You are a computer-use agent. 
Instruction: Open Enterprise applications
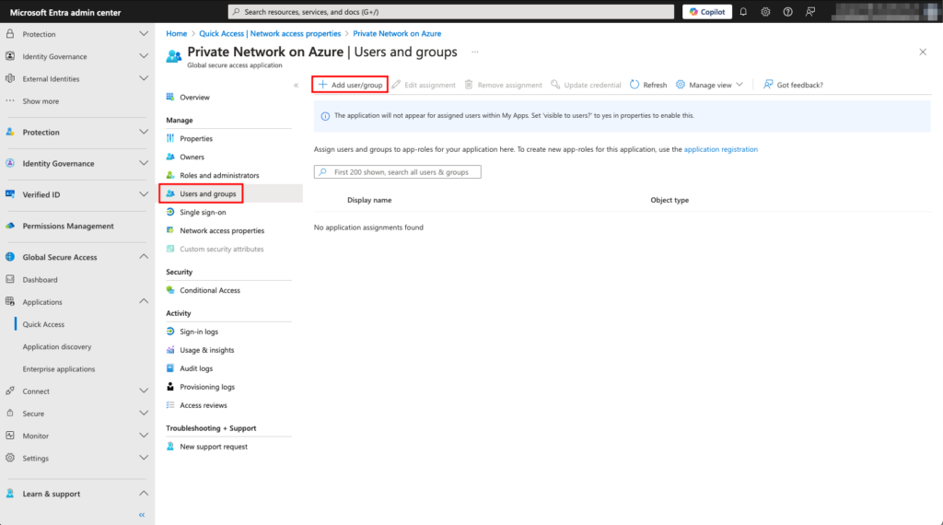point(59,368)
